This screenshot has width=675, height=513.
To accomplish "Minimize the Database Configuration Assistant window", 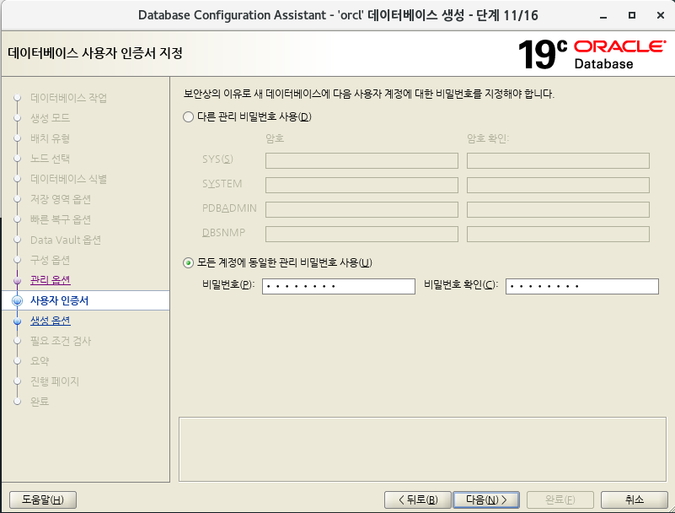I will (x=603, y=15).
